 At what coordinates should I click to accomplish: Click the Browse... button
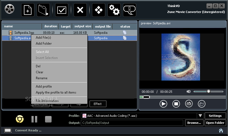tap(194, 123)
